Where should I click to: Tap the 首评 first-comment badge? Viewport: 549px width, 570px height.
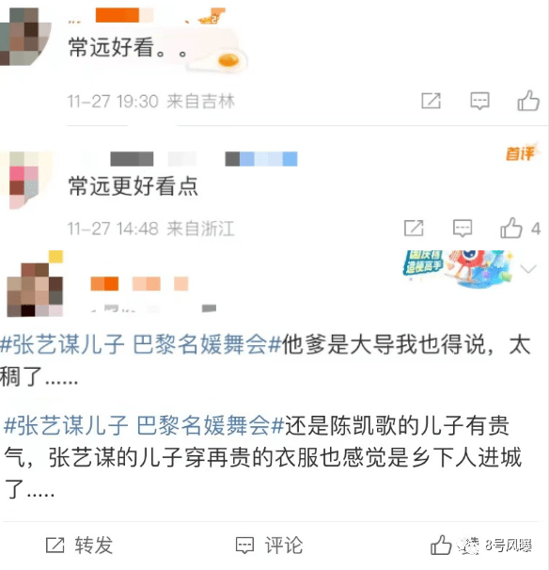click(x=520, y=153)
